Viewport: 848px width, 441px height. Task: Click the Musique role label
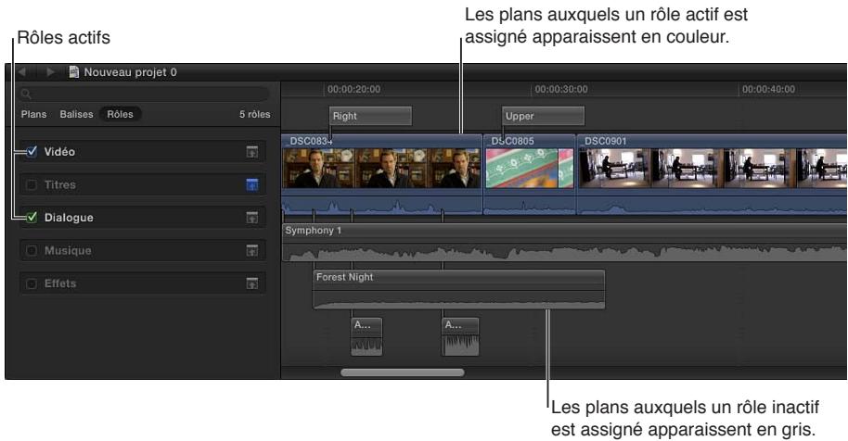click(x=68, y=250)
